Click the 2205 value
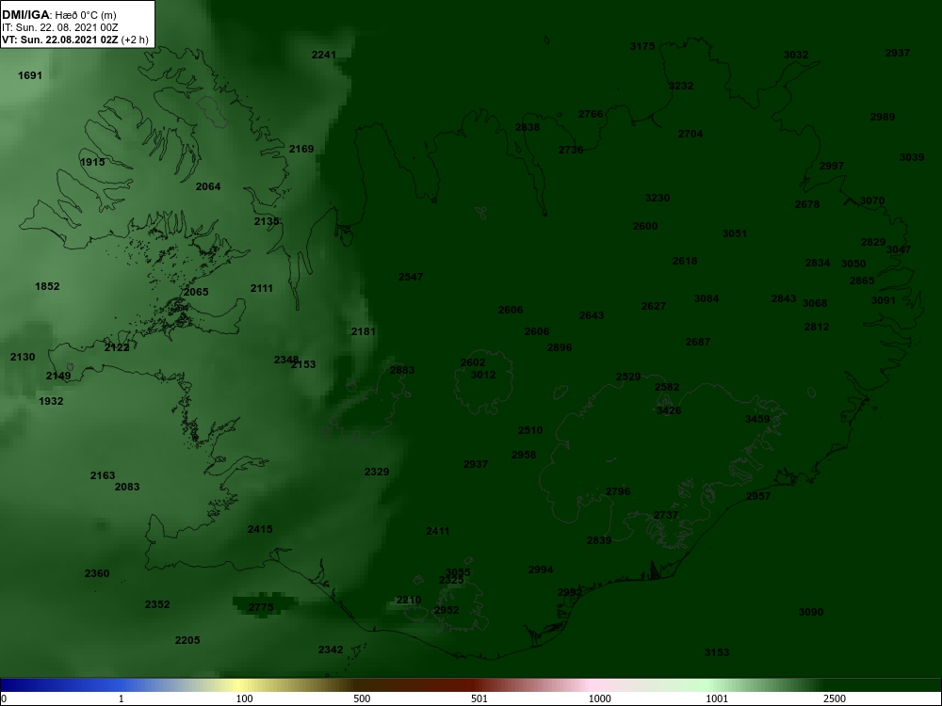942x706 pixels. pos(187,640)
